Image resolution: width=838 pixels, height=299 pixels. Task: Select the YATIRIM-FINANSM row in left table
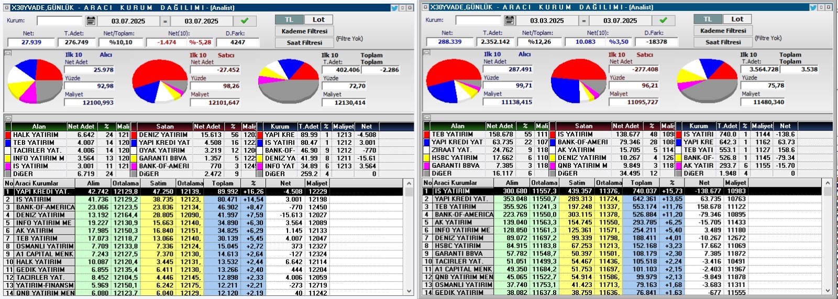pyautogui.click(x=204, y=285)
